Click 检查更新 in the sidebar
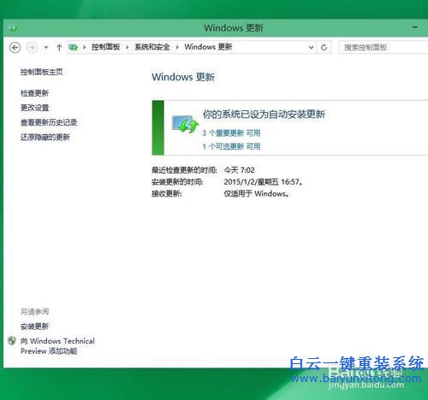This screenshot has height=400, width=428. pyautogui.click(x=34, y=93)
